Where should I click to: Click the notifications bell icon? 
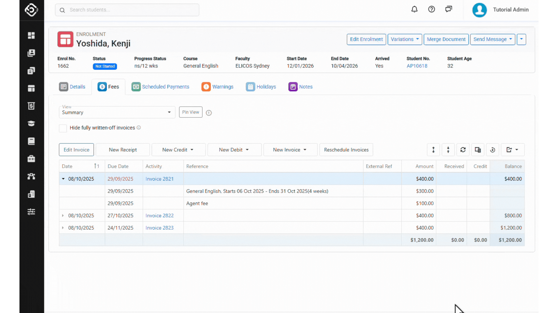click(x=414, y=9)
